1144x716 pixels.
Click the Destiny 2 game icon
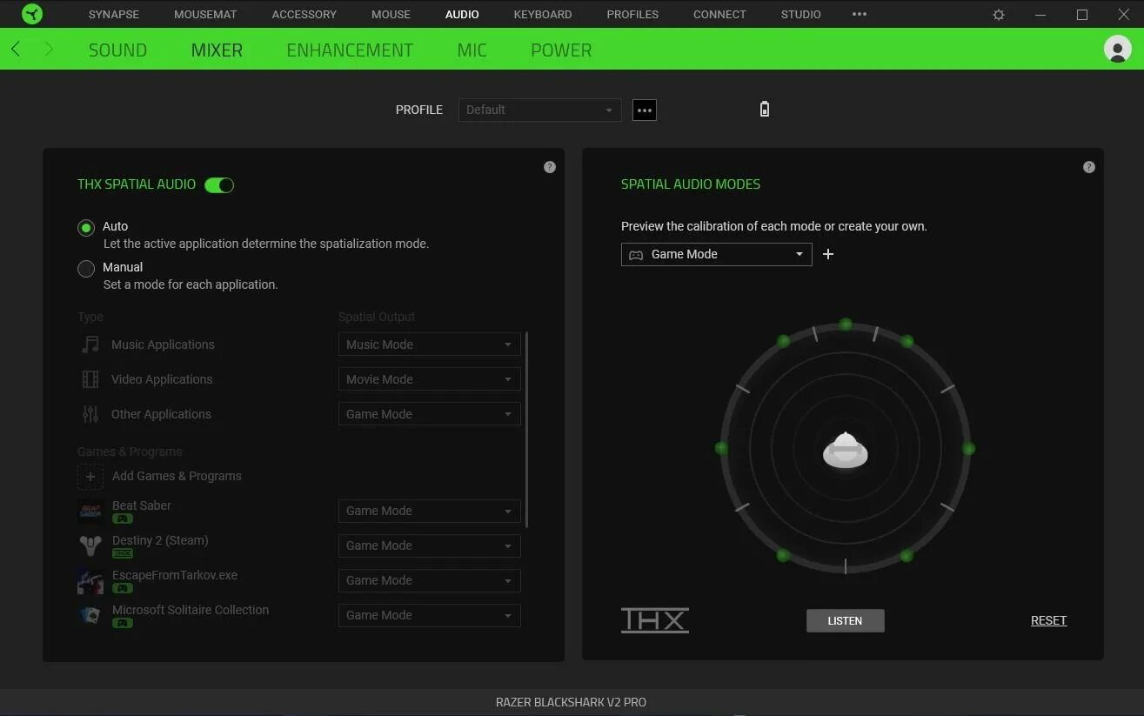(x=90, y=546)
